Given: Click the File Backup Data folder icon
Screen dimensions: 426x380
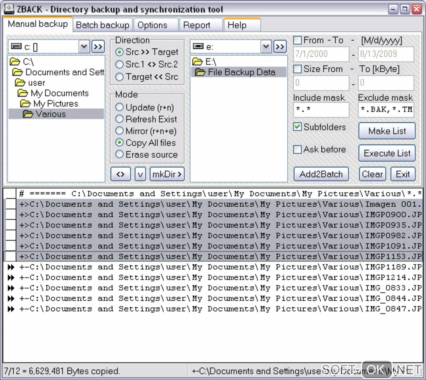Looking at the screenshot, I should 200,72.
